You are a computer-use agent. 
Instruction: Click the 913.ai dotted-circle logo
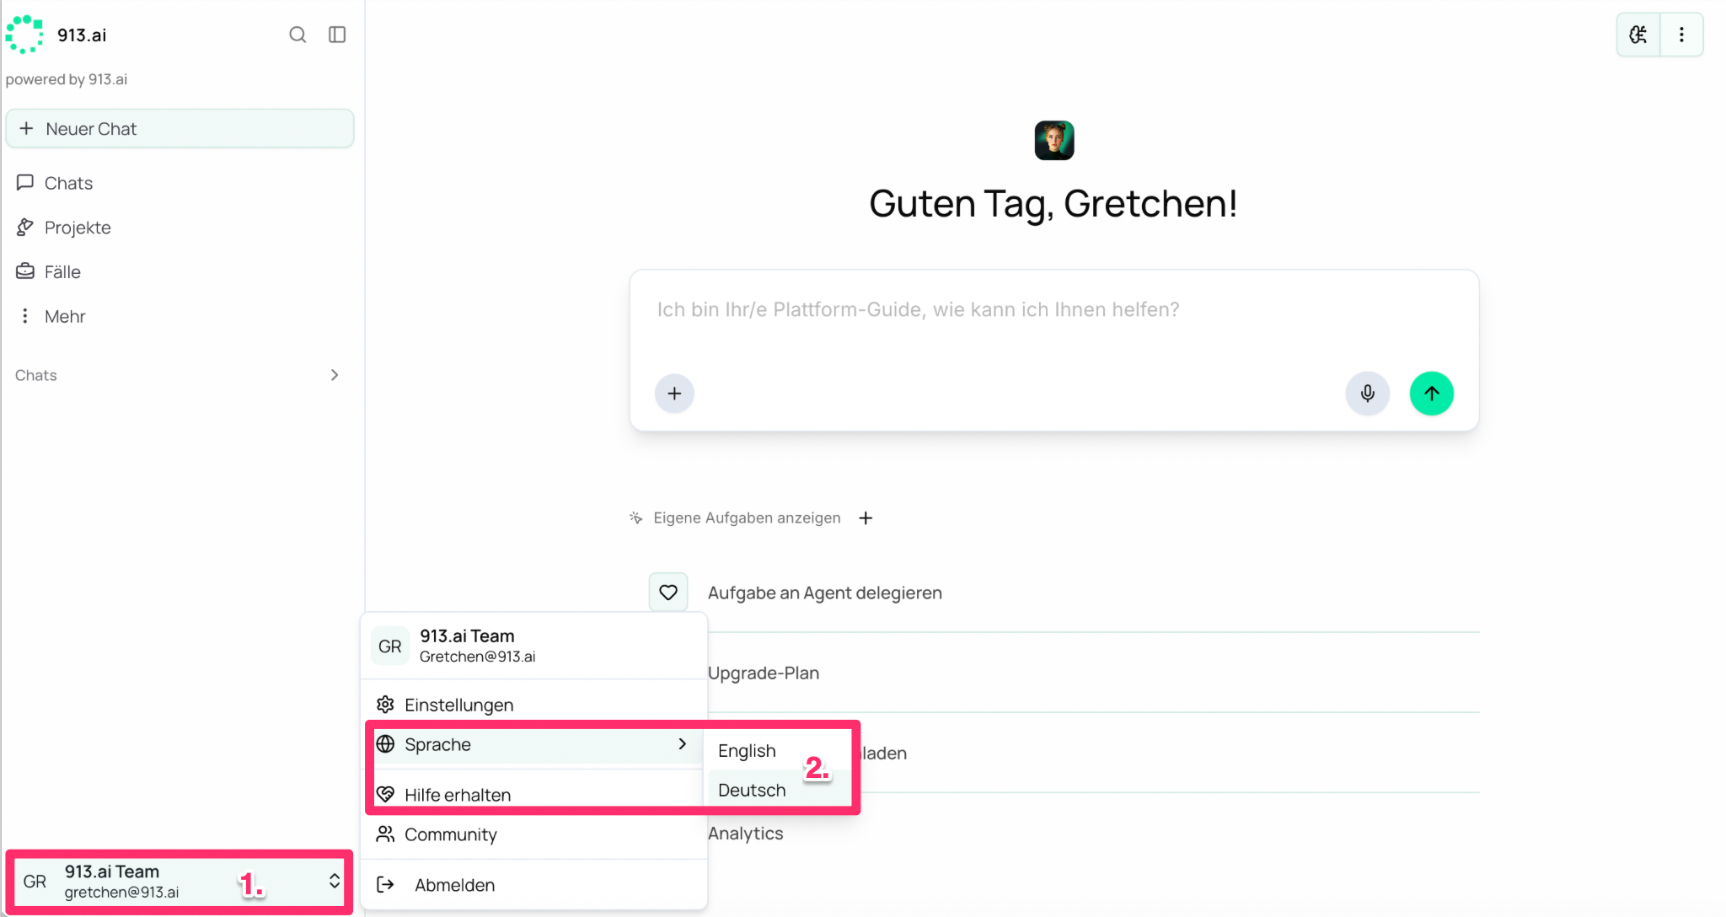tap(24, 35)
